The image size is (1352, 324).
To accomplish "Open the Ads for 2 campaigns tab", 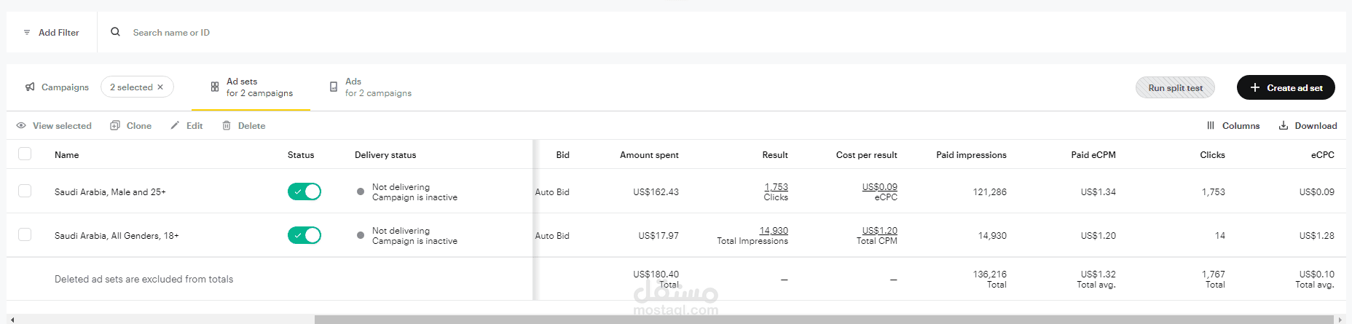I will point(370,87).
